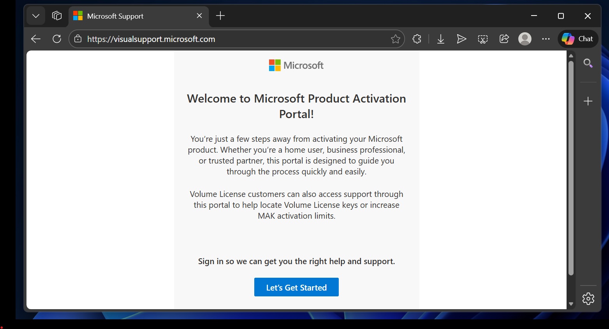Launch a web capture with the screenshot icon
This screenshot has height=329, width=609.
[x=483, y=39]
